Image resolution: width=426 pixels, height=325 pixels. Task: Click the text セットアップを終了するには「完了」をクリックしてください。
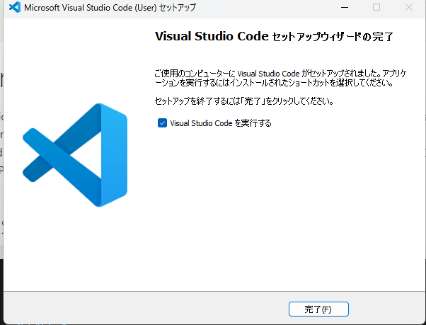pos(243,101)
